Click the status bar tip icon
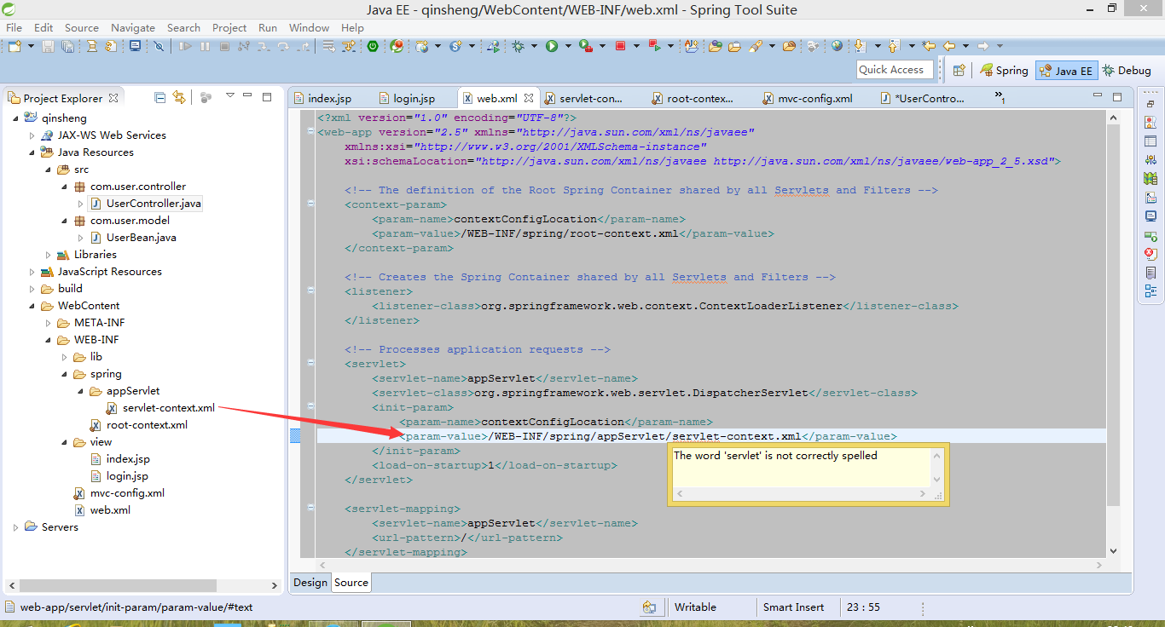The height and width of the screenshot is (627, 1165). [x=649, y=607]
